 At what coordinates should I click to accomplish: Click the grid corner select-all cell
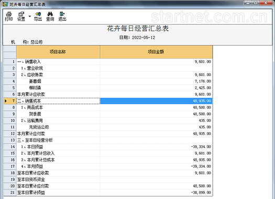point(10,52)
